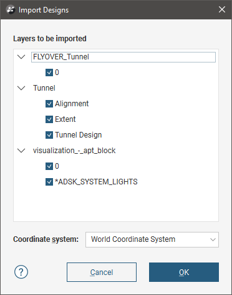Close the Import Designs dialog
Viewport: 232px width, 295px height.
tap(222, 9)
